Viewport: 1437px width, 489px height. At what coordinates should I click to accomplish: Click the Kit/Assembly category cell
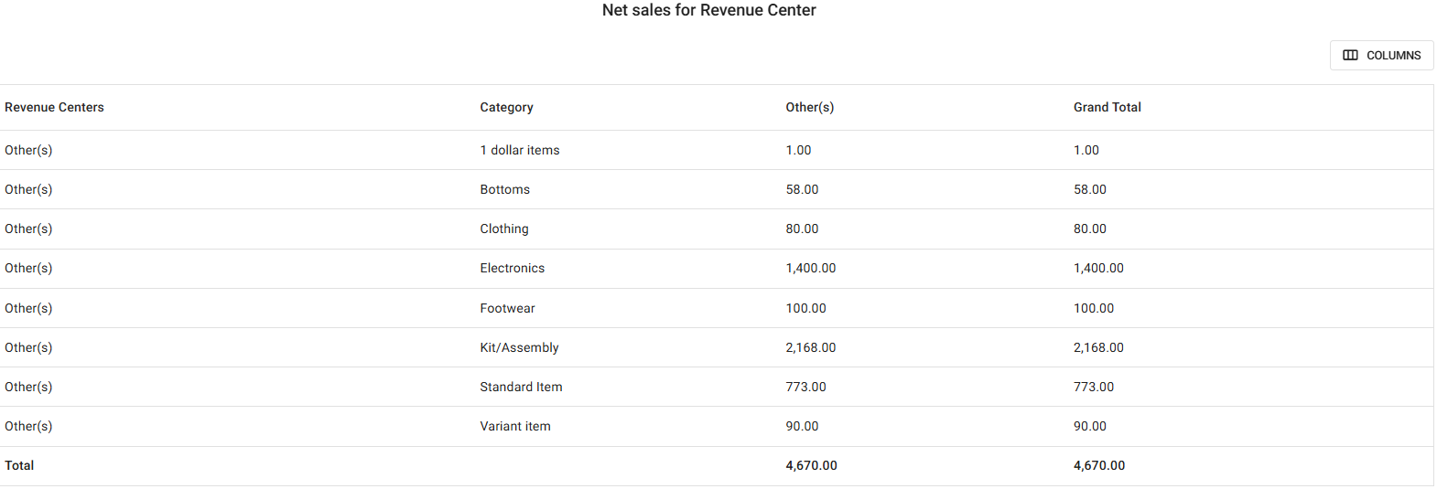pos(519,348)
